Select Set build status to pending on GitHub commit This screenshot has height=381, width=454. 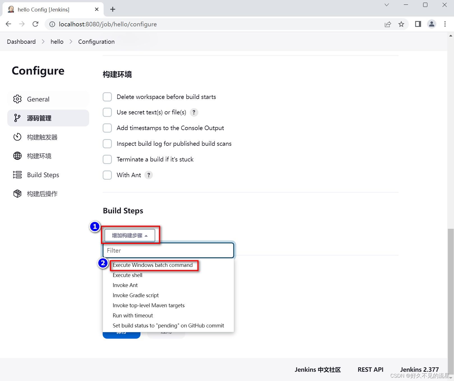pyautogui.click(x=168, y=325)
